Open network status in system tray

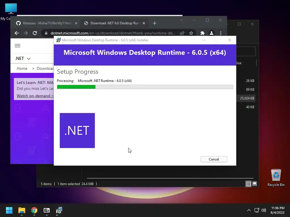[x=257, y=210]
